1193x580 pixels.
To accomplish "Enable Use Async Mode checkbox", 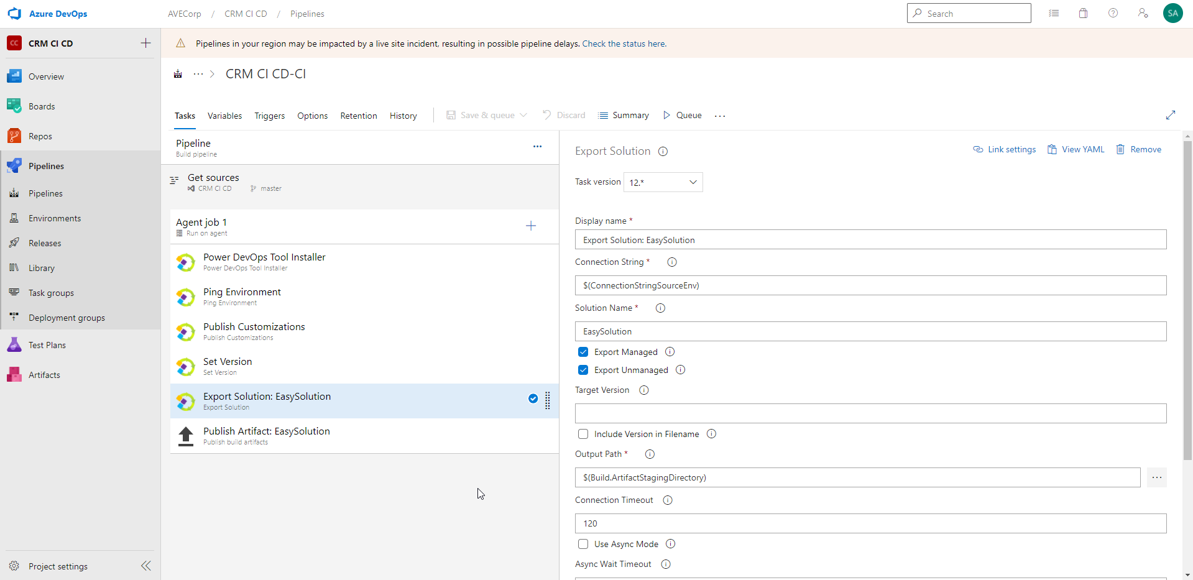I will tap(583, 544).
